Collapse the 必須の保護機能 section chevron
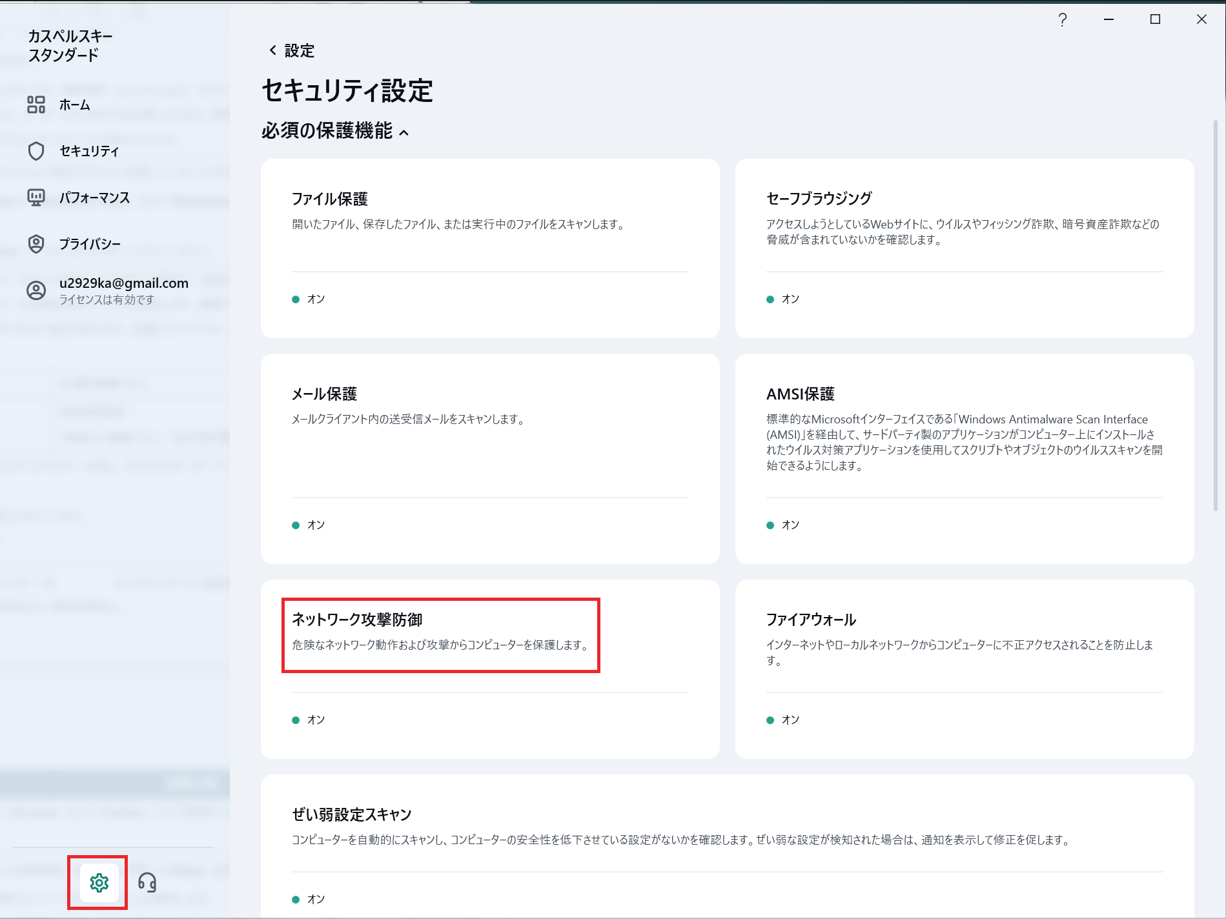1226x919 pixels. (x=404, y=133)
